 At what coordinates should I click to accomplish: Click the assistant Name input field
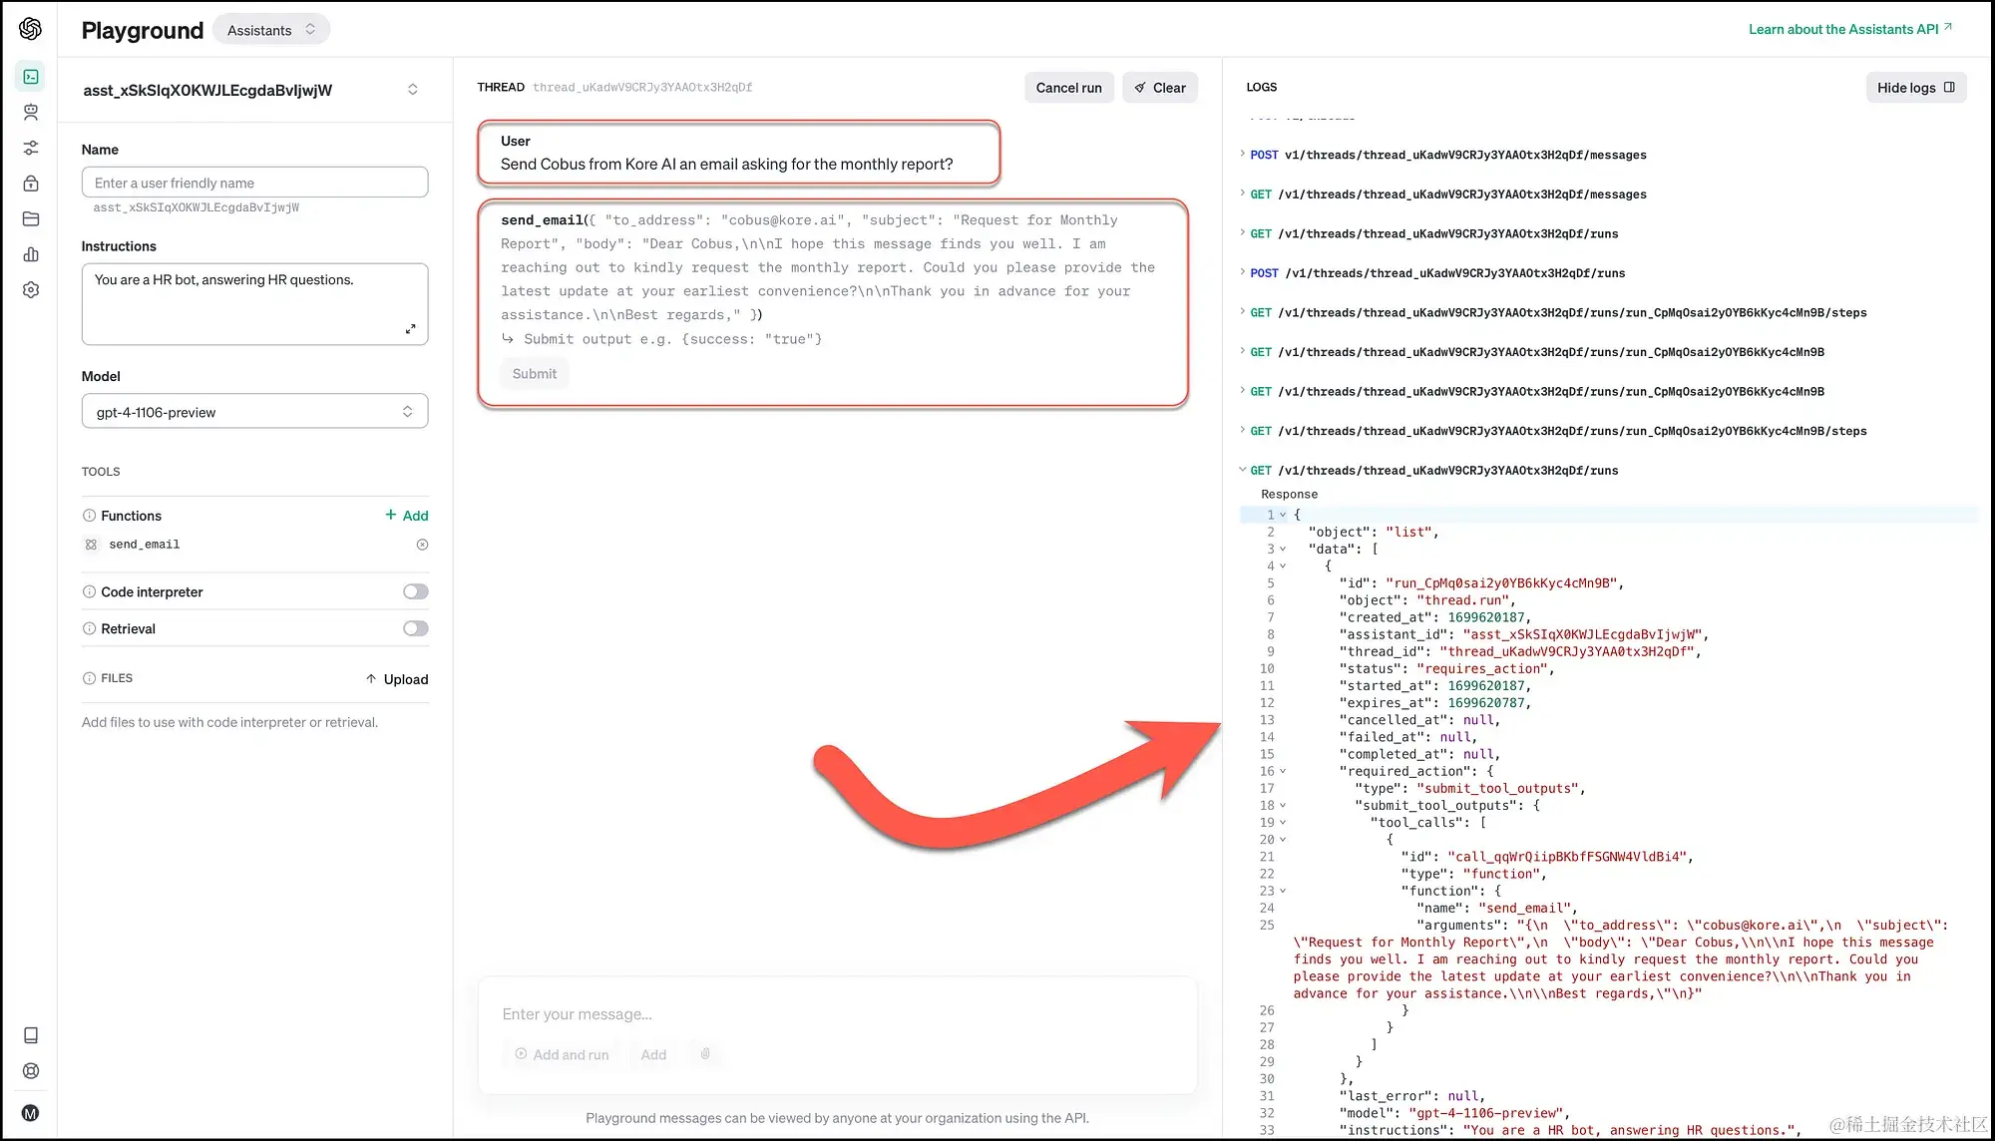click(x=254, y=183)
